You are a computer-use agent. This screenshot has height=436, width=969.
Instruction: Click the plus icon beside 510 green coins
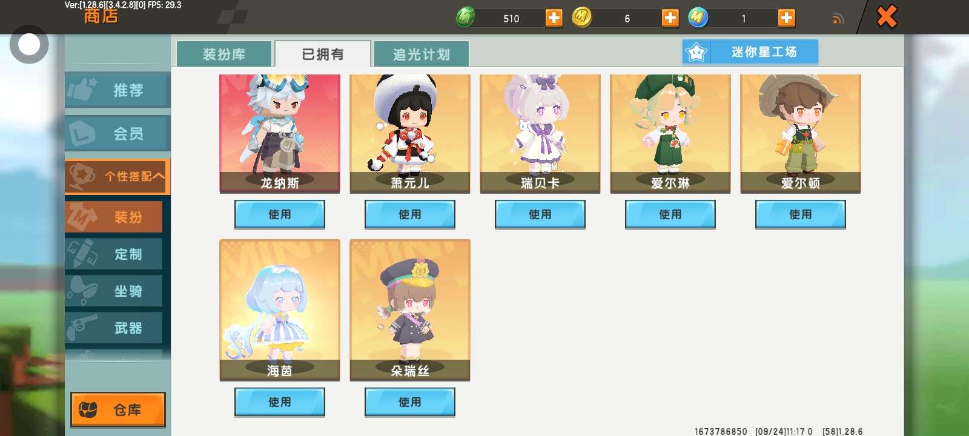554,18
